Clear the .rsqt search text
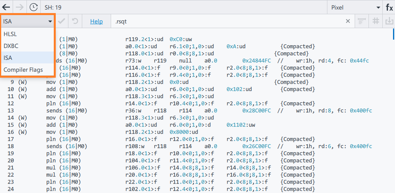The width and height of the screenshot is (395, 193). [x=348, y=21]
